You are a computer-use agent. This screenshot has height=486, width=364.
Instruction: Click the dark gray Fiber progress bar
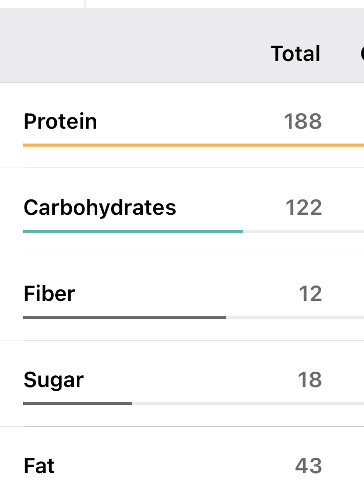click(x=124, y=317)
